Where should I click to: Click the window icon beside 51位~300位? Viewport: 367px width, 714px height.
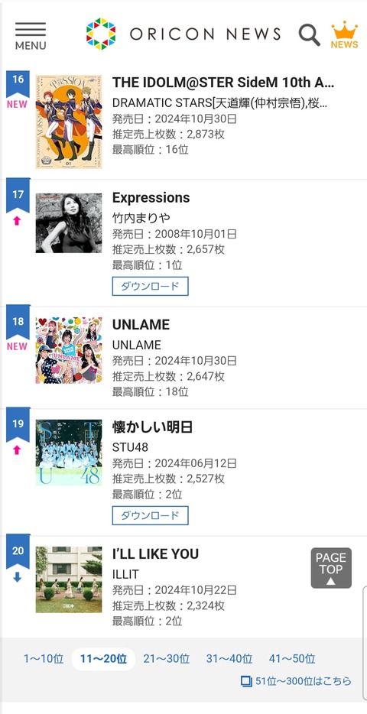246,682
